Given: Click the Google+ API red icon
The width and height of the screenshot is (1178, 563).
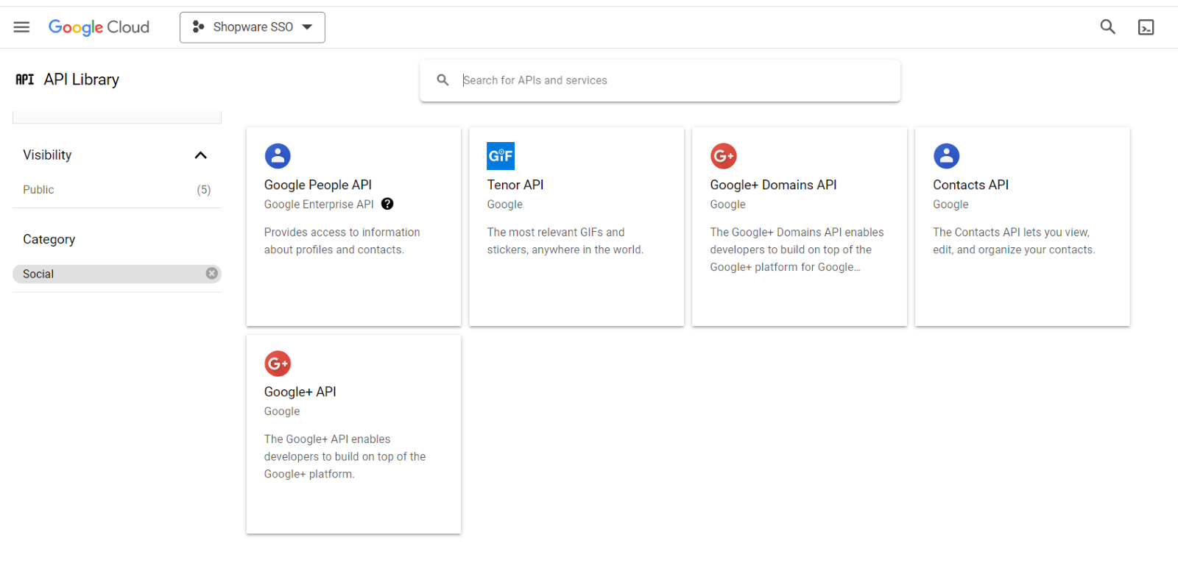Looking at the screenshot, I should pos(278,364).
